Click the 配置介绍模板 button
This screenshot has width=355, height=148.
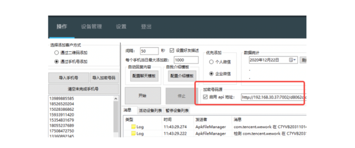point(182,76)
